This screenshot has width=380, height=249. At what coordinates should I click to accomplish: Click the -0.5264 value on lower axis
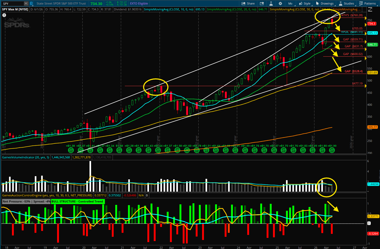coord(373,234)
